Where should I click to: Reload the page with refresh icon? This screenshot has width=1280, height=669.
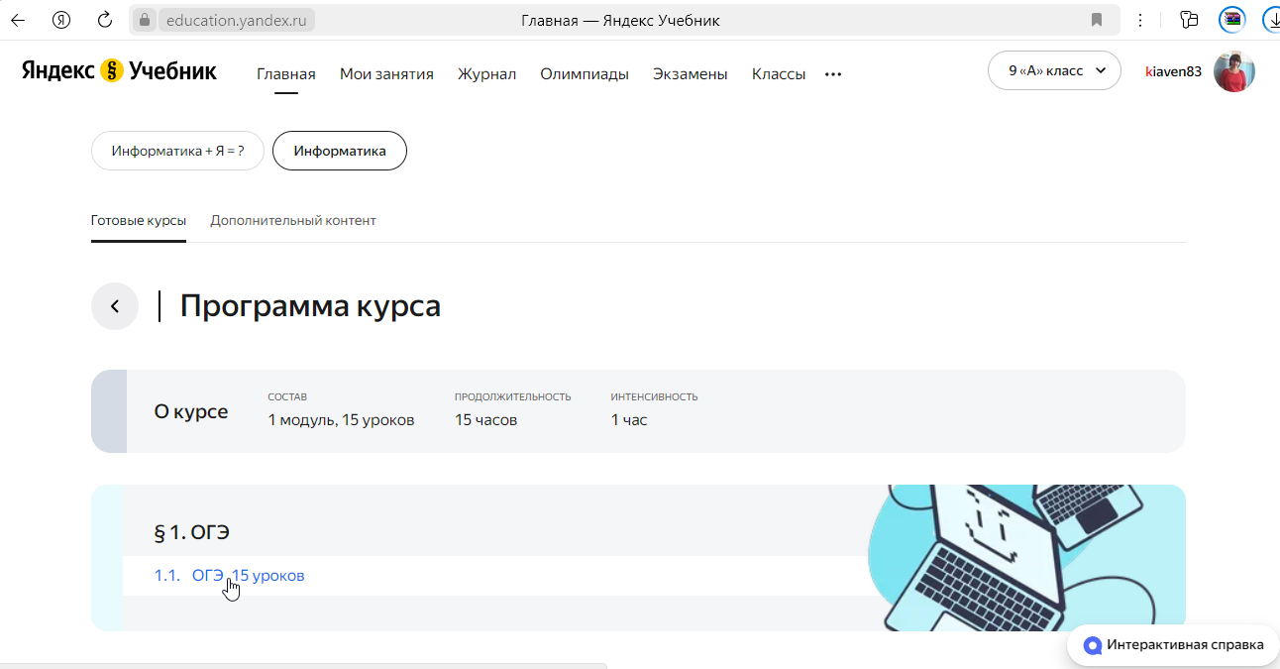105,20
